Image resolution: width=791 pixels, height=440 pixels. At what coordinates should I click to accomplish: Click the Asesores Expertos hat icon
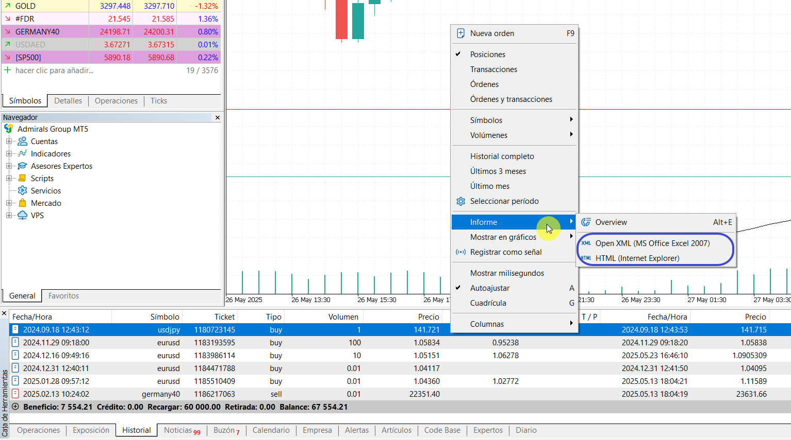click(x=23, y=166)
